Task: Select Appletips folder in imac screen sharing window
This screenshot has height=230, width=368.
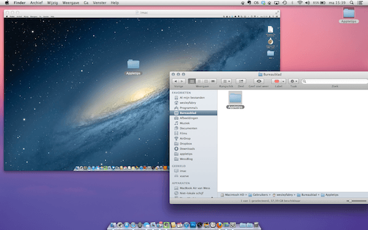Action: click(133, 67)
